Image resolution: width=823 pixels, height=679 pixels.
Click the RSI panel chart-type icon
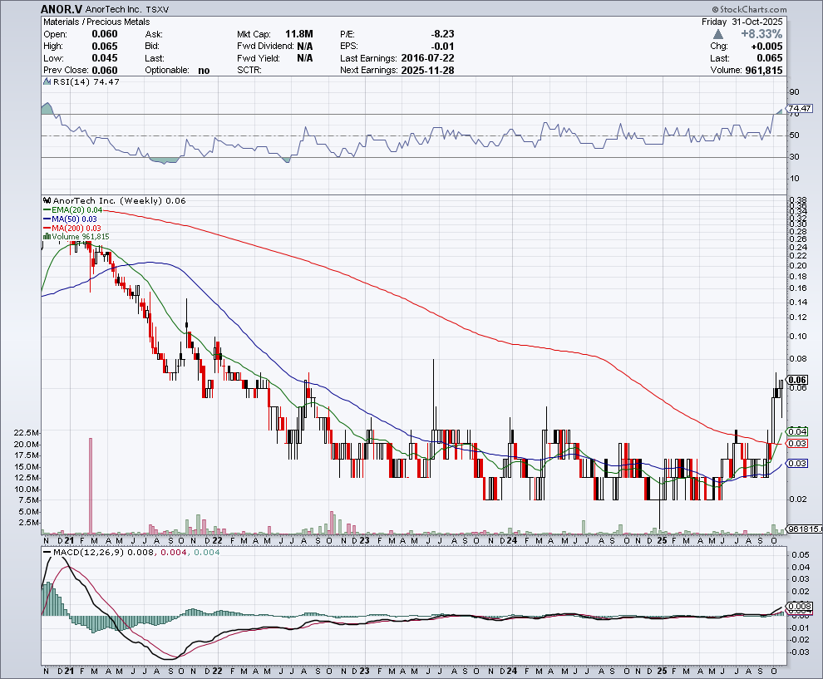coord(47,81)
